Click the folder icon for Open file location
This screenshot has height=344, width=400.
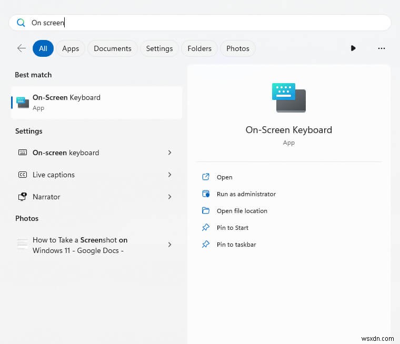pos(206,210)
